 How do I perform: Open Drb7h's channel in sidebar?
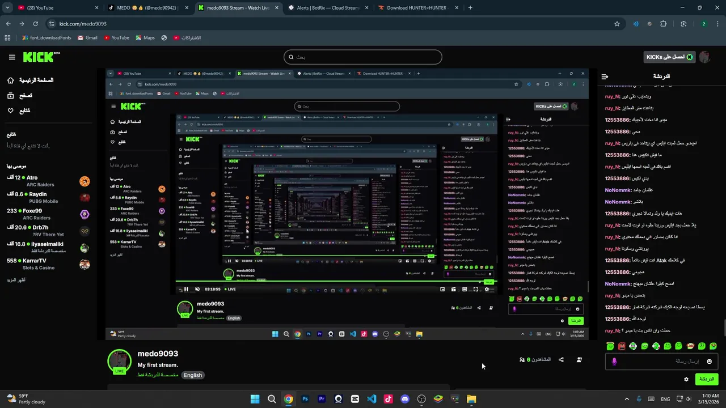pos(48,231)
